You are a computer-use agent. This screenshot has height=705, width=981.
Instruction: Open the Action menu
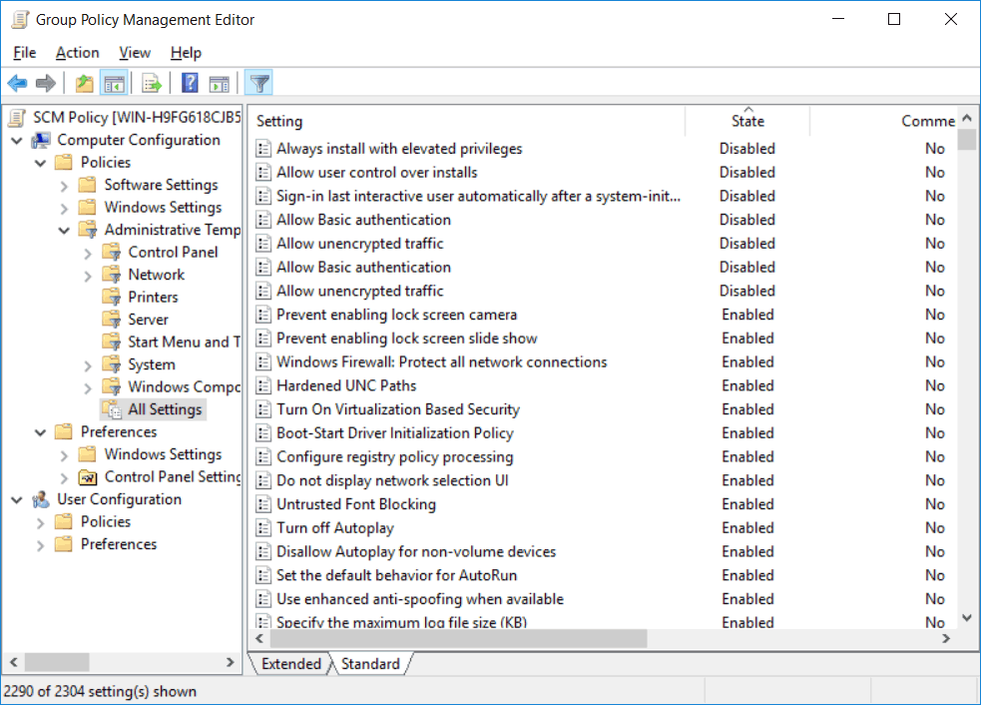pos(78,53)
